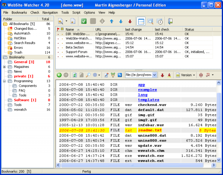223x175 pixels.
Task: Click the templates directory link
Action: point(148,100)
